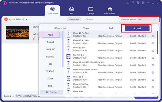Switch to the Convertisseur tab

point(52,11)
